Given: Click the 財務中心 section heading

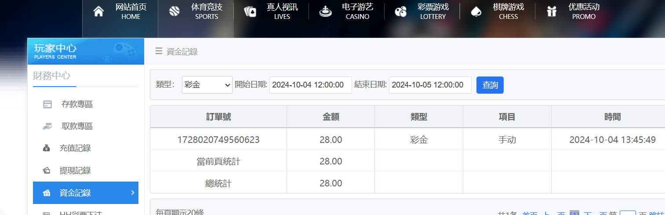Looking at the screenshot, I should [51, 76].
